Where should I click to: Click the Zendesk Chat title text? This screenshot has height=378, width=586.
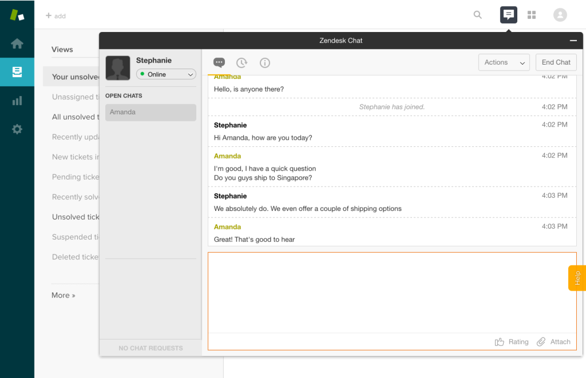pos(341,41)
